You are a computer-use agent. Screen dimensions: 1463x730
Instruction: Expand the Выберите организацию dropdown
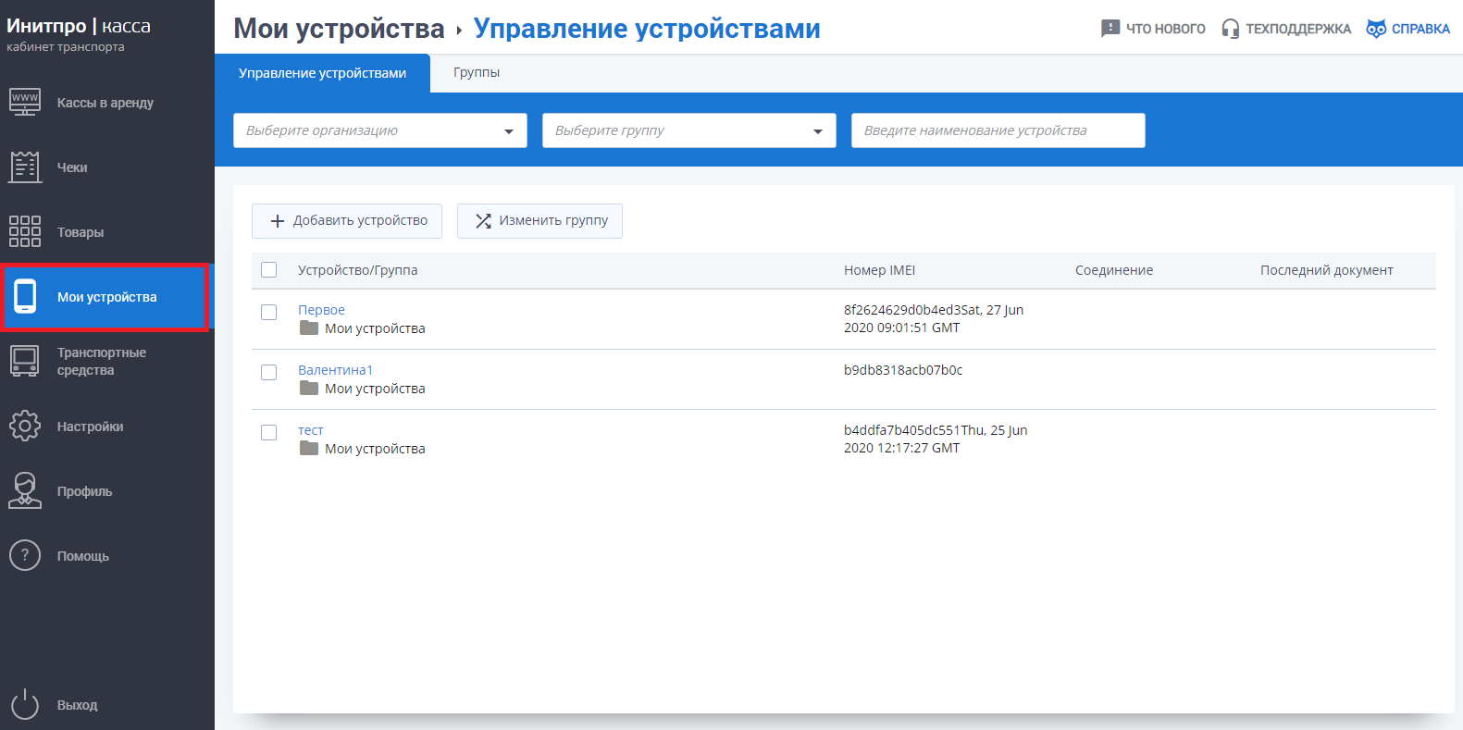point(379,130)
